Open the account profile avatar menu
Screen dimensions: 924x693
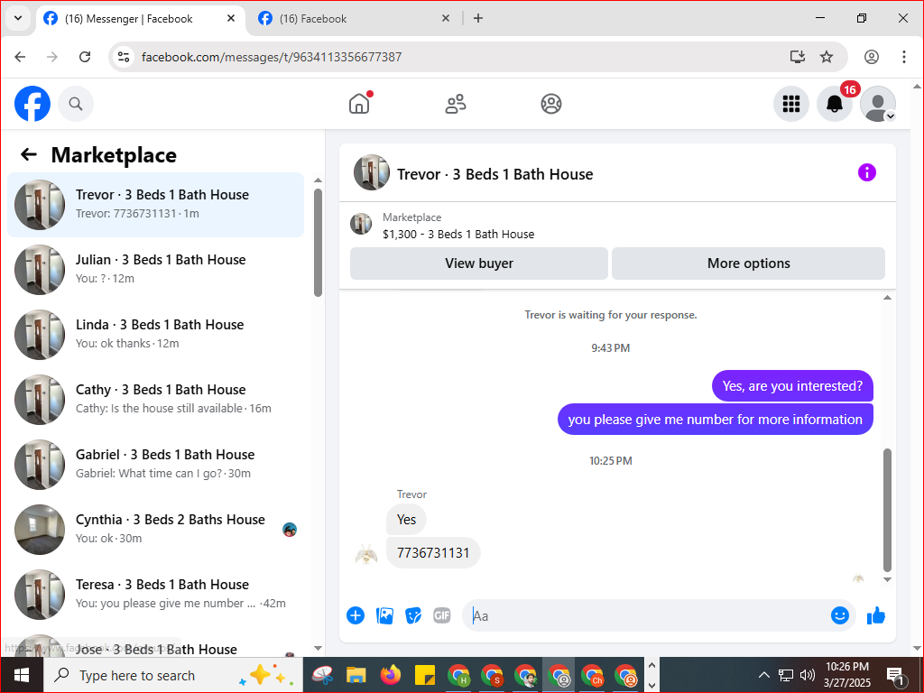tap(878, 104)
